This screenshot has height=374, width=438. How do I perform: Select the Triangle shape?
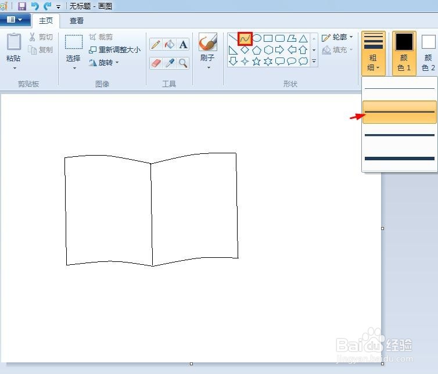303,38
